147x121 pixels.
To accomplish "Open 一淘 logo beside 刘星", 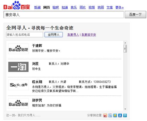I will click(18, 67).
